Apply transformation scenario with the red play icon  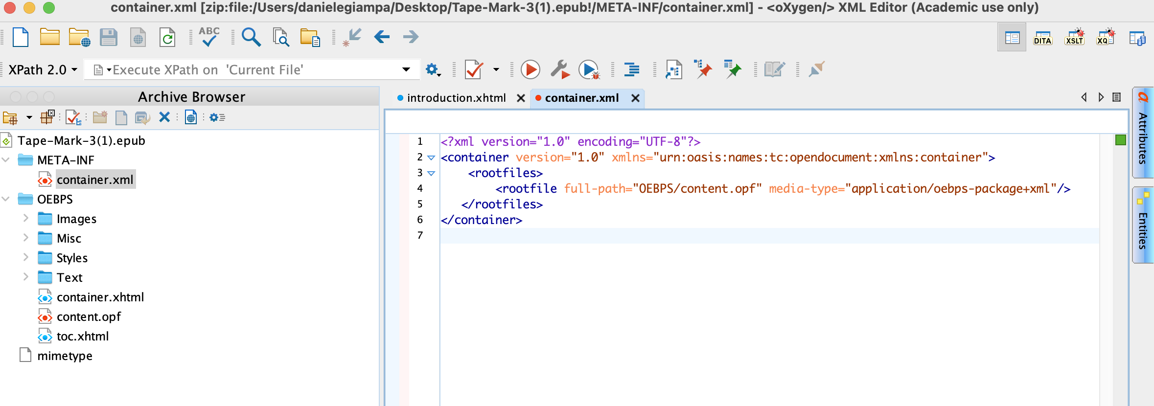tap(531, 69)
